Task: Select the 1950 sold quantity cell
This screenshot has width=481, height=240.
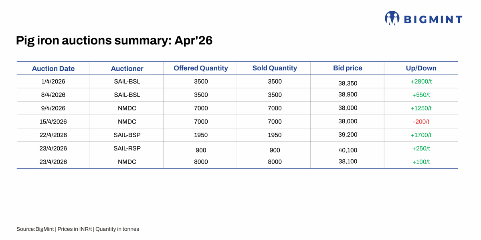Action: (275, 135)
